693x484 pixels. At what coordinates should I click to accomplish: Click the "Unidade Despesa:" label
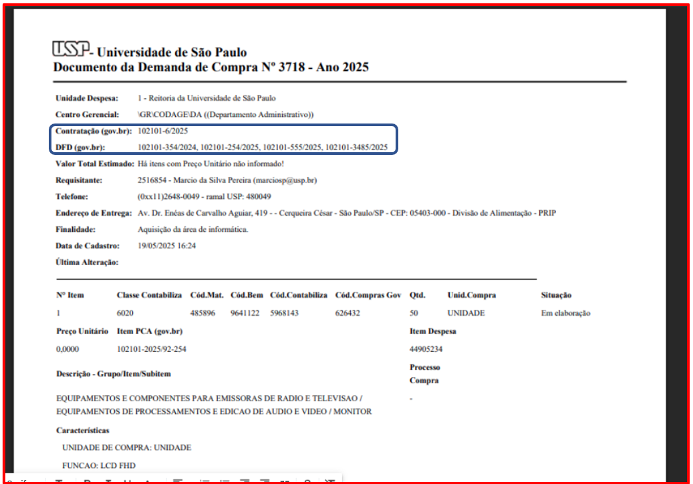(87, 98)
